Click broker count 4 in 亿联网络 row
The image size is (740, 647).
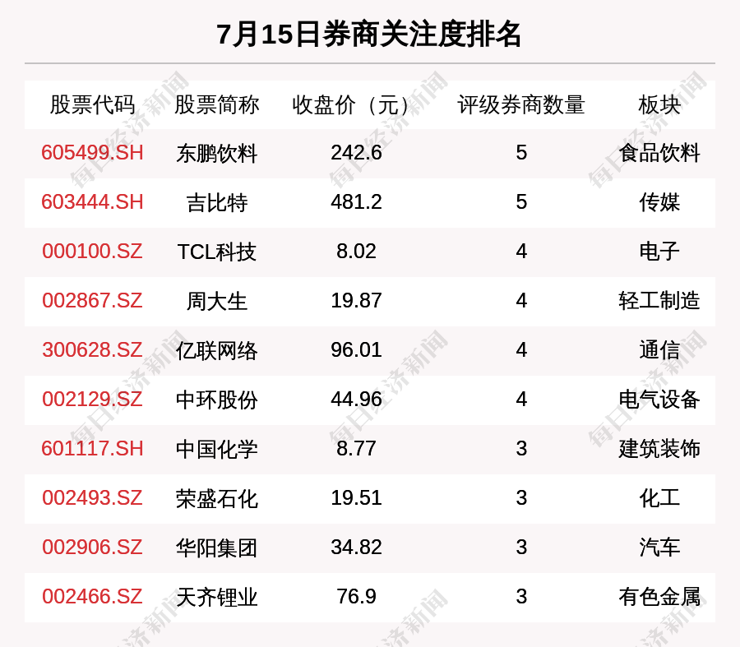521,350
